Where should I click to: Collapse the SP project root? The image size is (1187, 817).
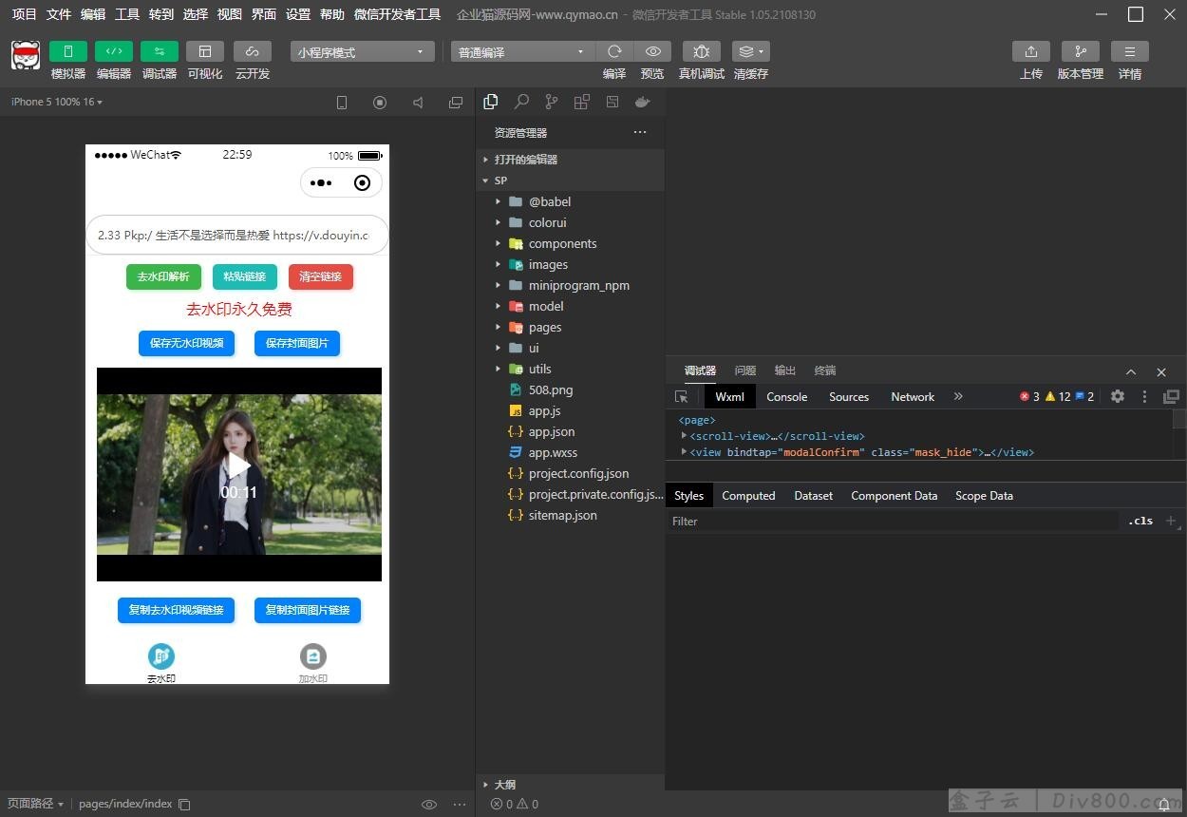coord(570,180)
